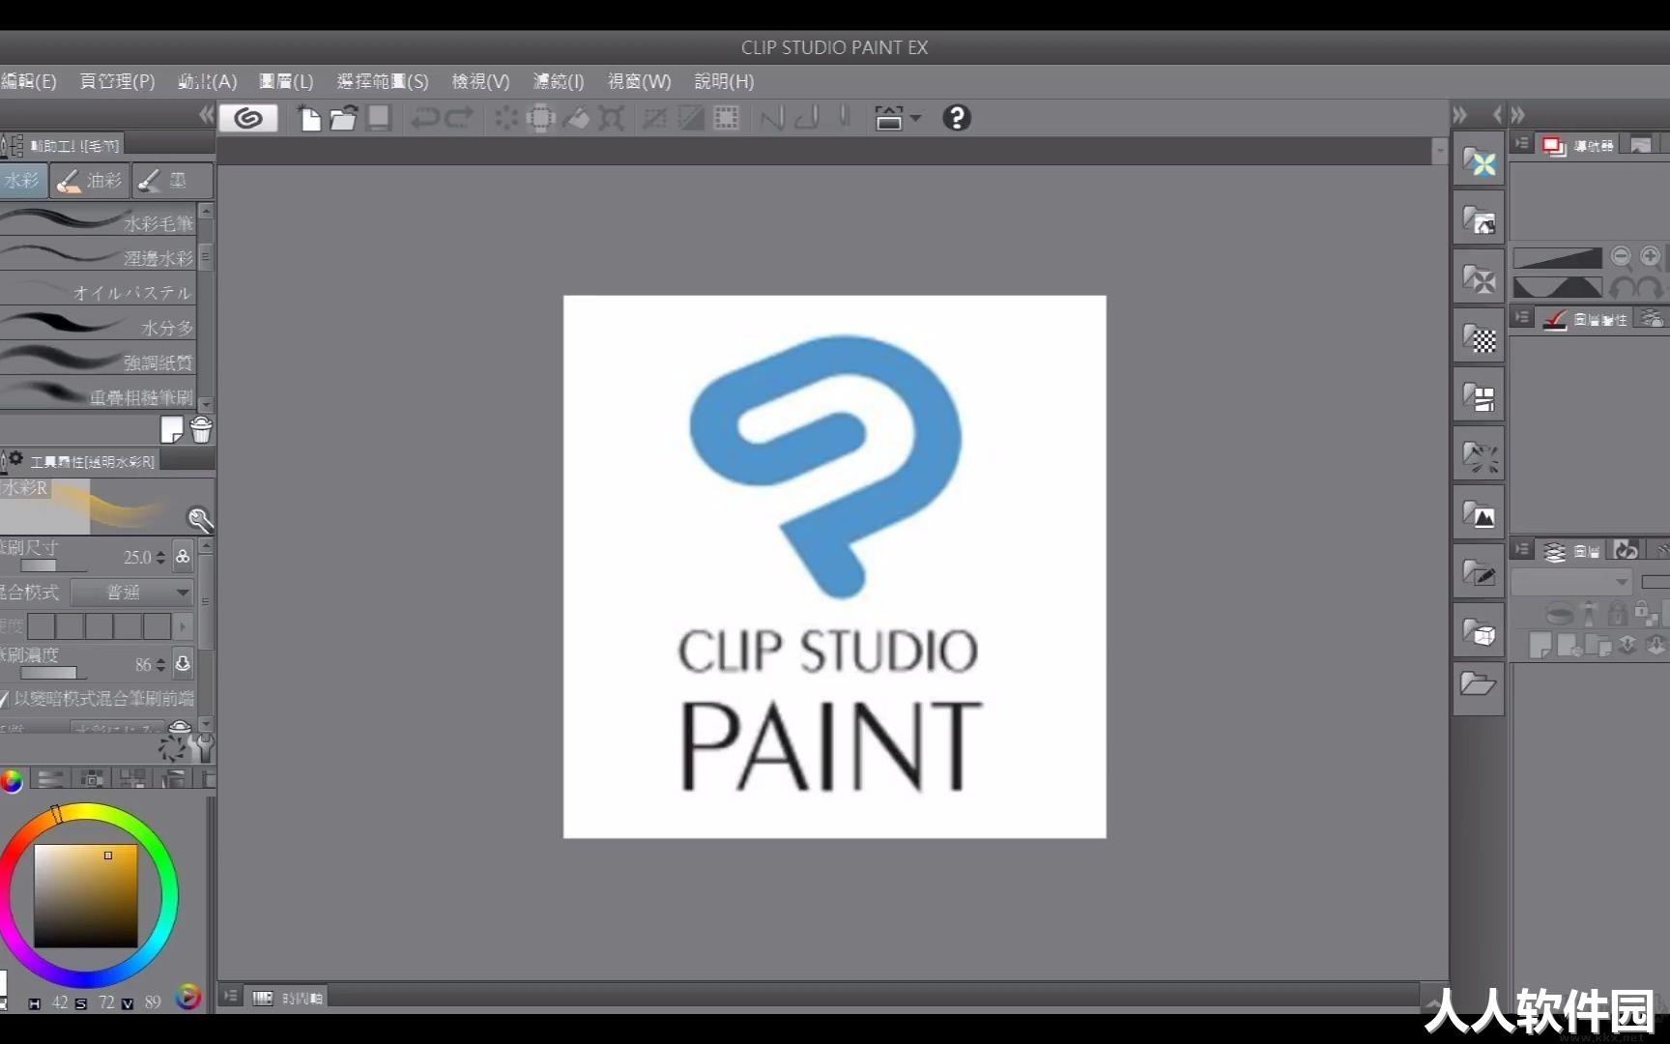Image resolution: width=1670 pixels, height=1044 pixels.
Task: Toggle Snap to Grid icon
Action: [844, 118]
